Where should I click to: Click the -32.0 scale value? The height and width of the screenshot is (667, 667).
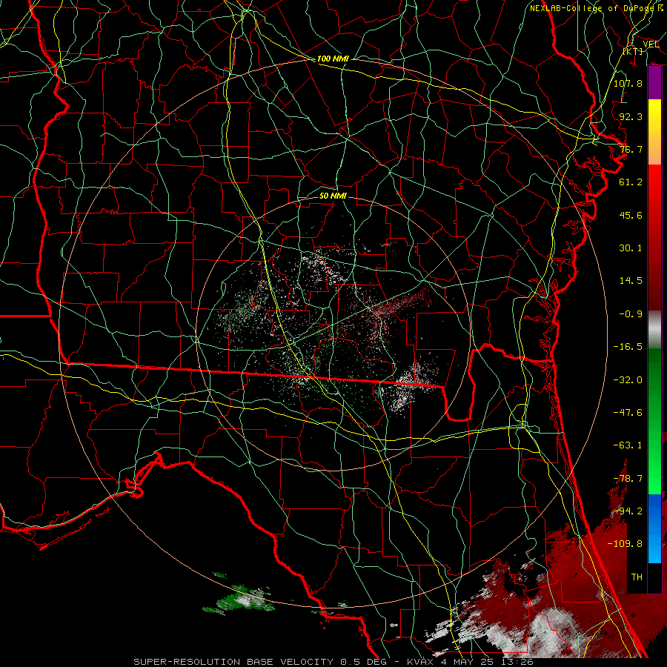click(628, 380)
